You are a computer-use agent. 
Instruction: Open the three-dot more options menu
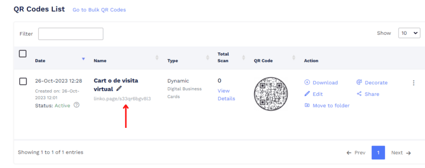[413, 83]
